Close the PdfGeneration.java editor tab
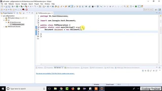 pos(52,13)
